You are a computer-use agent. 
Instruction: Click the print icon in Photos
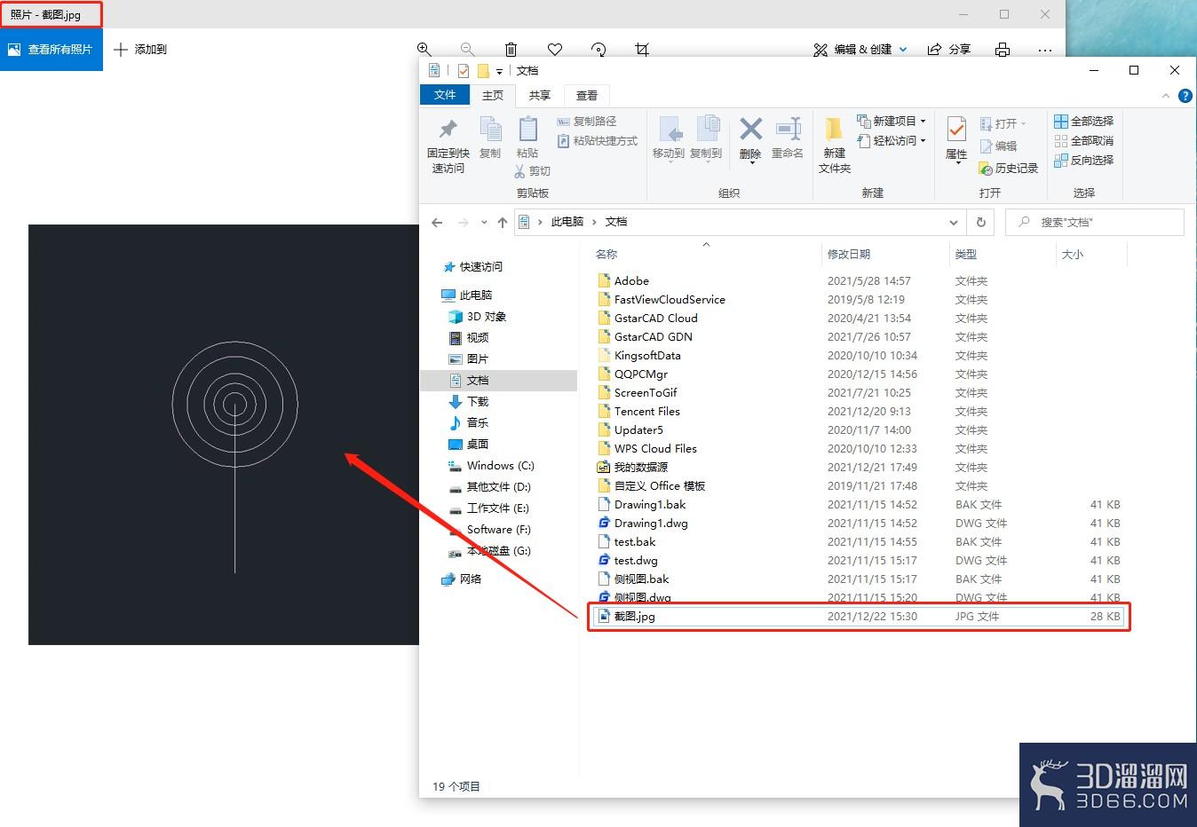click(1003, 50)
